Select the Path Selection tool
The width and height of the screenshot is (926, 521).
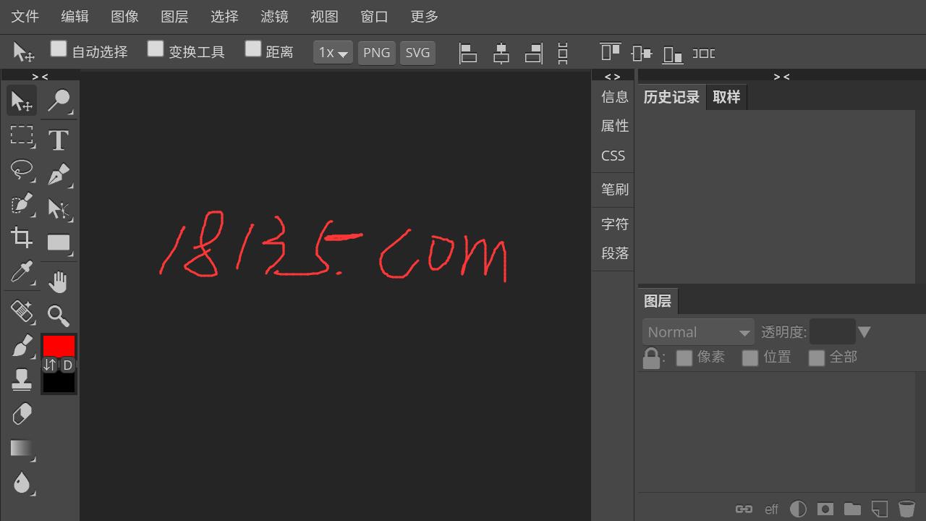point(59,209)
